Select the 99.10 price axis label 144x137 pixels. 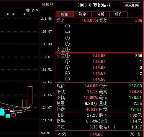click(x=46, y=133)
